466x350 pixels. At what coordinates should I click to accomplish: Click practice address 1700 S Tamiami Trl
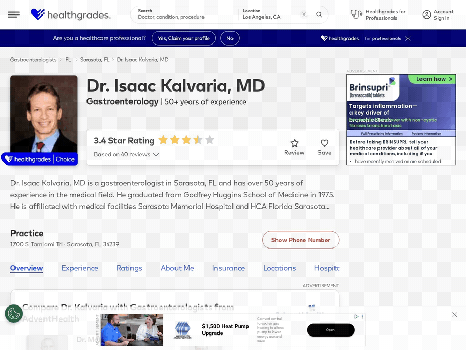coord(65,244)
